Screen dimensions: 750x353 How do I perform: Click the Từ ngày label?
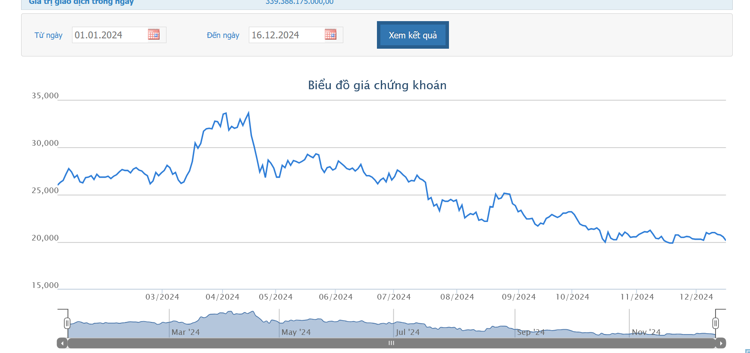coord(48,35)
